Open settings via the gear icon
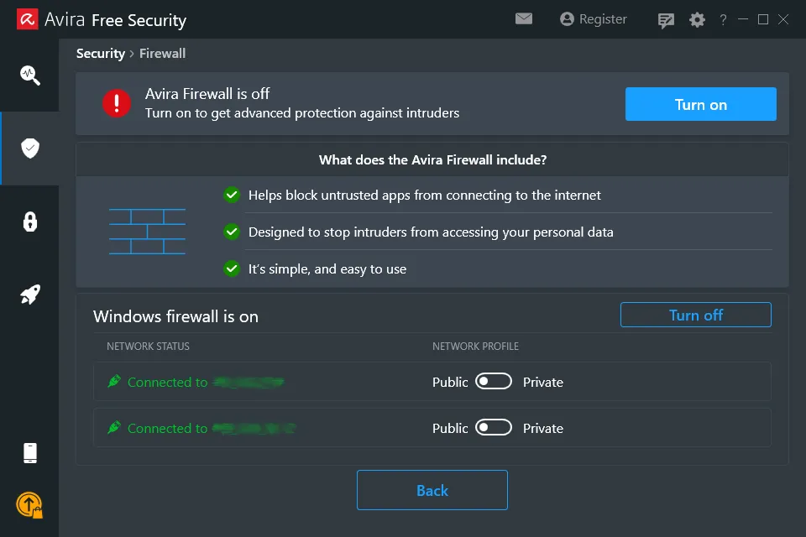This screenshot has width=806, height=537. 697,19
